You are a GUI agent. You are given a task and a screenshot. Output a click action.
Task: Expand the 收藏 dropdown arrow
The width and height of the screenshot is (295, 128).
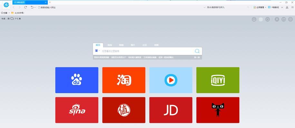[9, 13]
